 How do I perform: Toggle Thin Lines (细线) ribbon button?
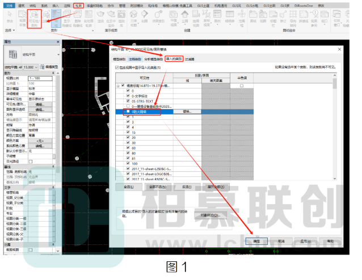[56, 19]
